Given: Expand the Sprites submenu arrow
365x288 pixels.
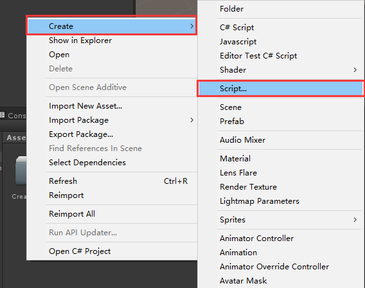Looking at the screenshot, I should (355, 220).
